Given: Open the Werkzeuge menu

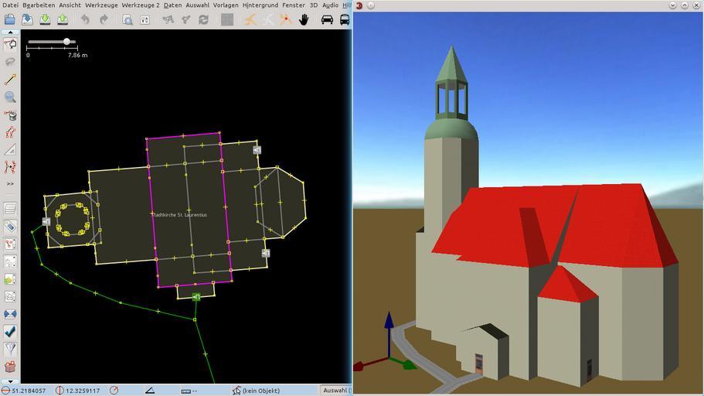Looking at the screenshot, I should (x=101, y=5).
